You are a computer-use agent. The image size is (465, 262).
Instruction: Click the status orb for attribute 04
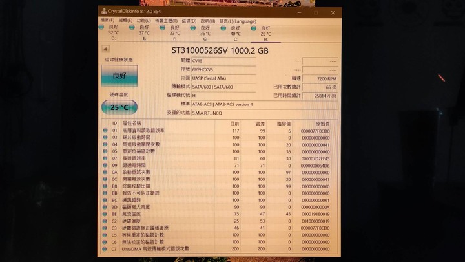pyautogui.click(x=105, y=144)
